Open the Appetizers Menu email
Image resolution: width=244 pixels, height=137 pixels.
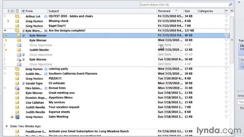116,97
